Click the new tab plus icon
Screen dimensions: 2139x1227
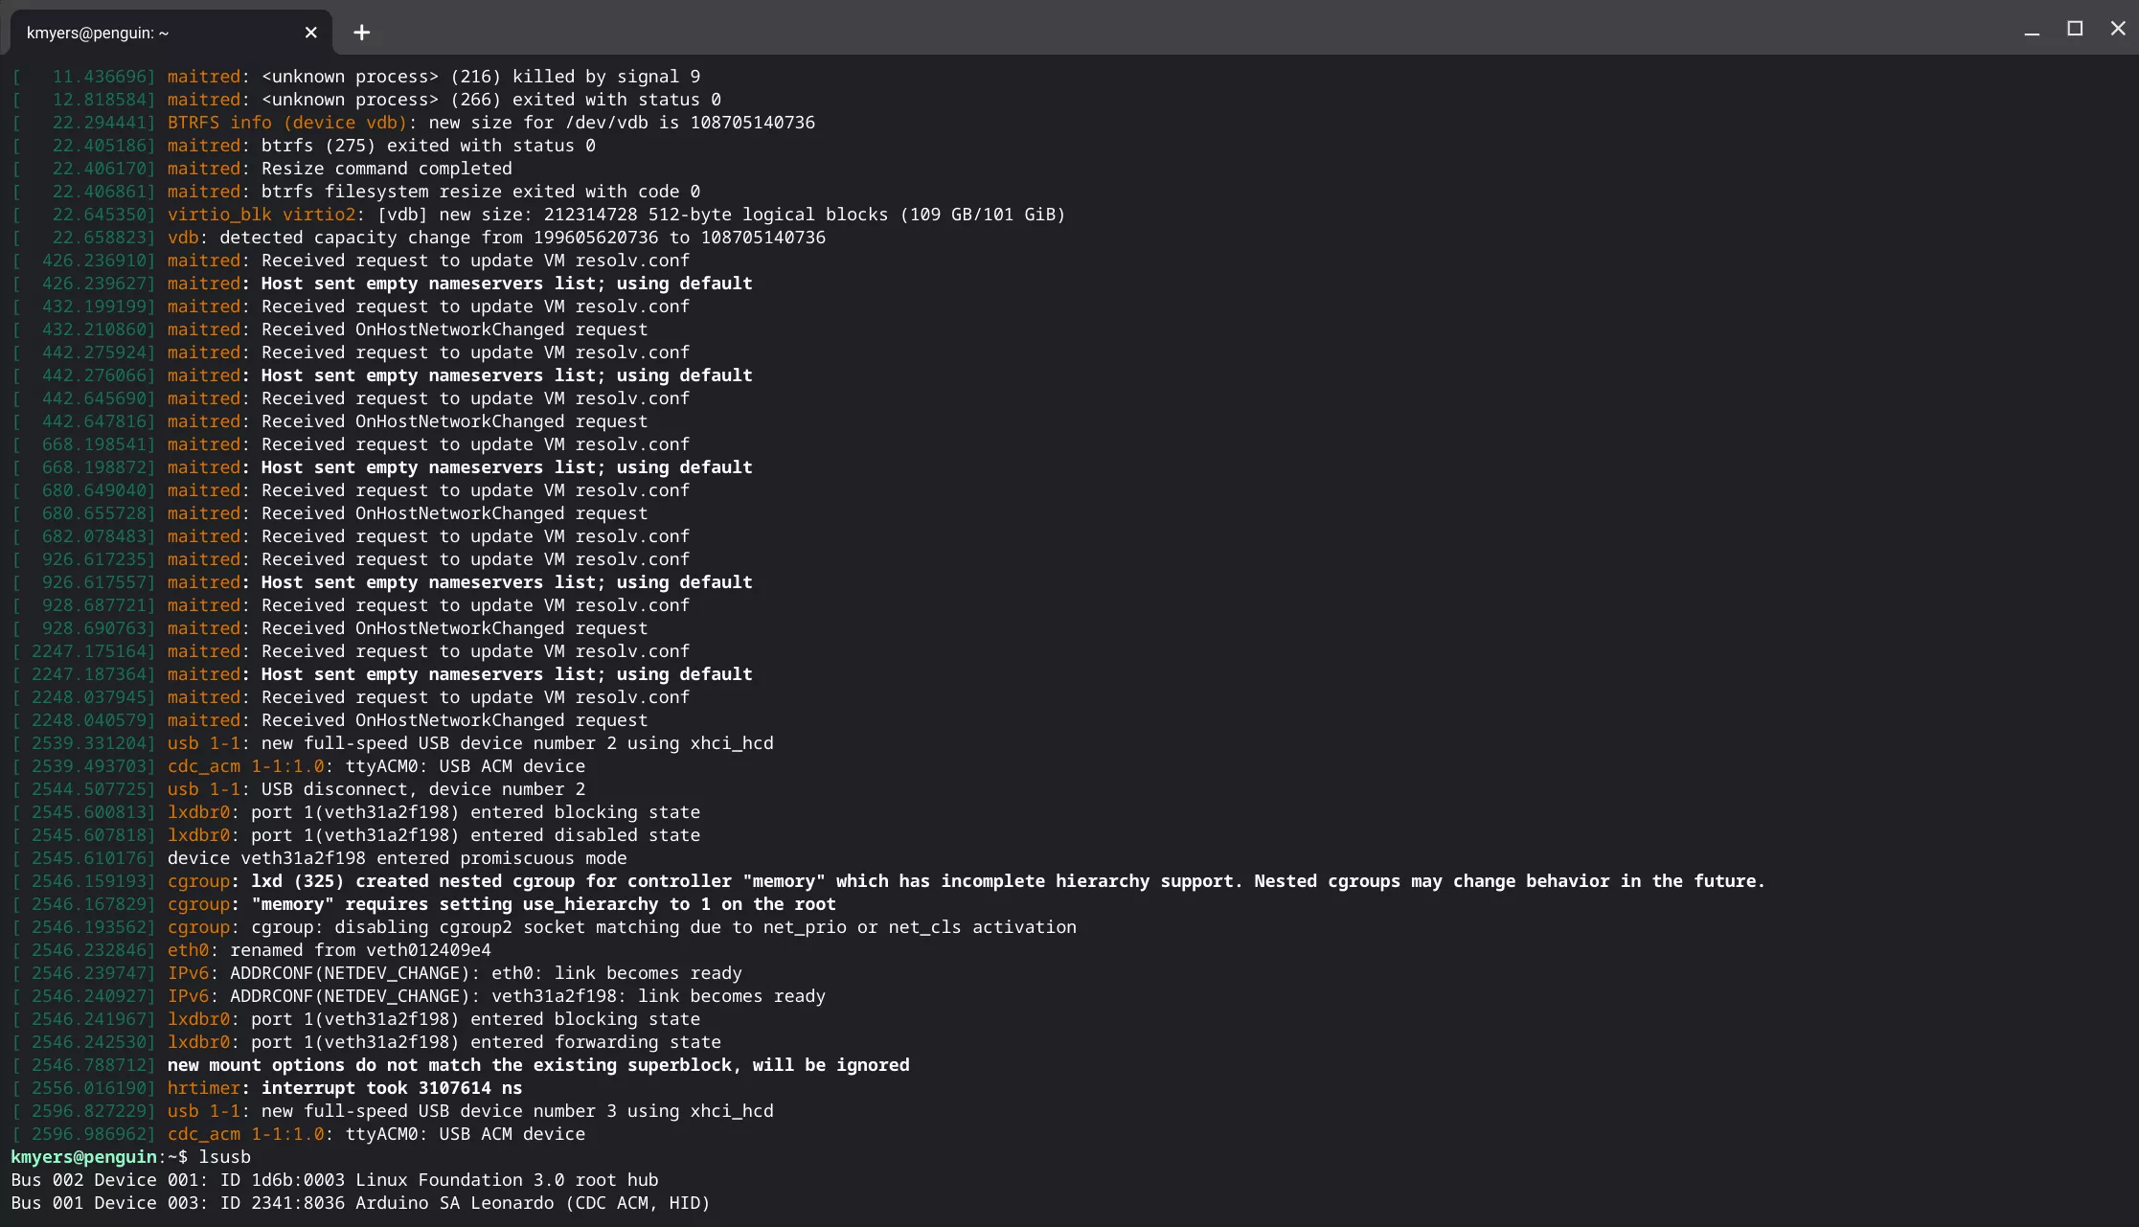pyautogui.click(x=361, y=33)
